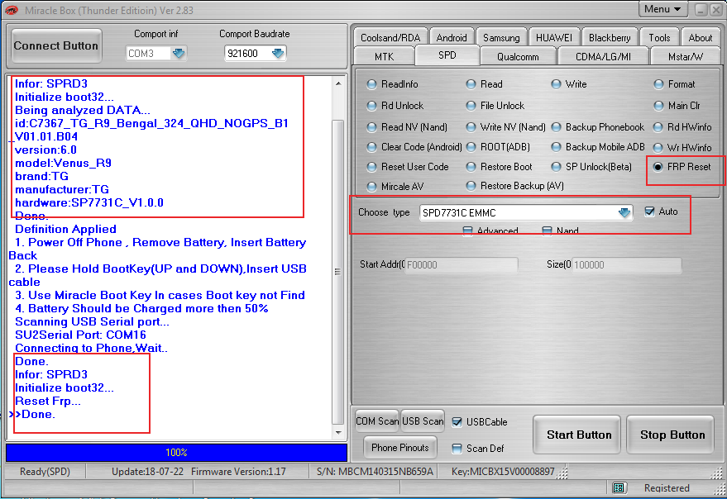
Task: Switch to the HUAWEI tab
Action: [x=553, y=37]
